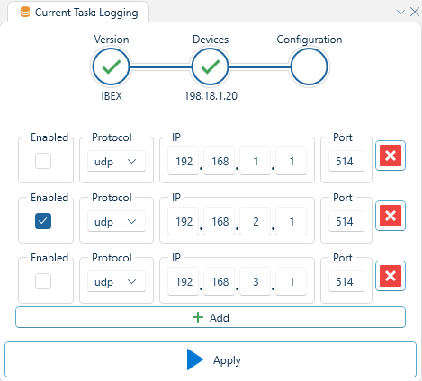Click first octet 192 in second row
Viewport: 422px width, 381px height.
click(x=184, y=221)
